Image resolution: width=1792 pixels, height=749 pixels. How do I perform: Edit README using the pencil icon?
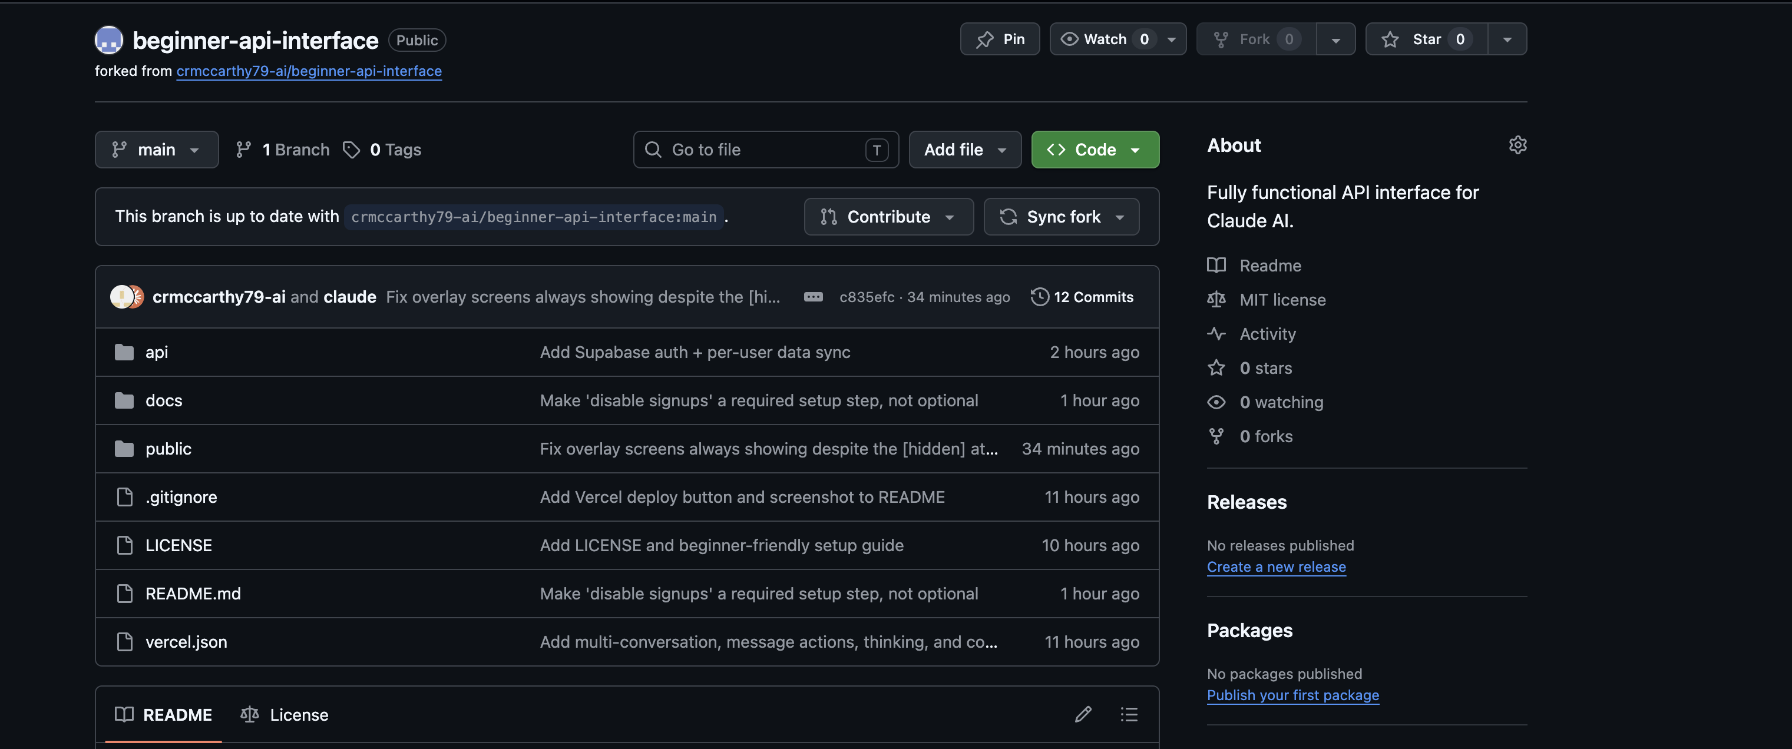[x=1082, y=714]
